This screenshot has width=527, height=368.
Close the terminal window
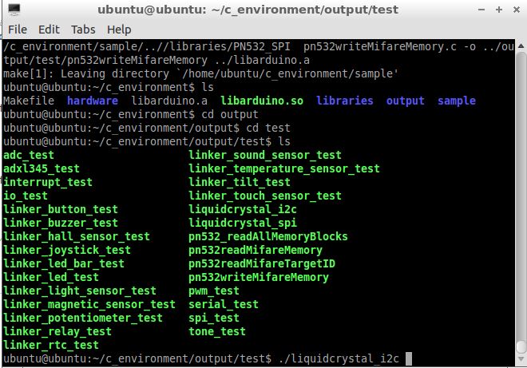point(517,10)
